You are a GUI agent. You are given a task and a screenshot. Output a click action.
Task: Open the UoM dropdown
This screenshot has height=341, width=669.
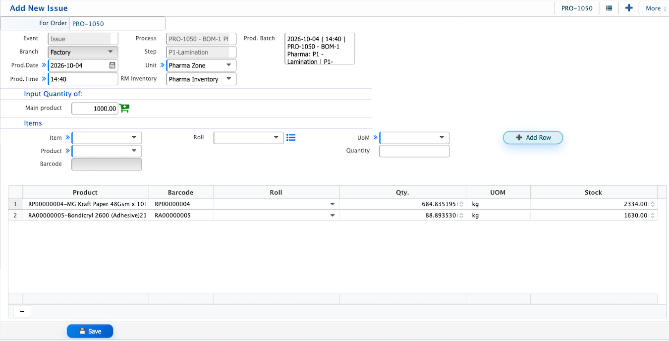pyautogui.click(x=415, y=138)
